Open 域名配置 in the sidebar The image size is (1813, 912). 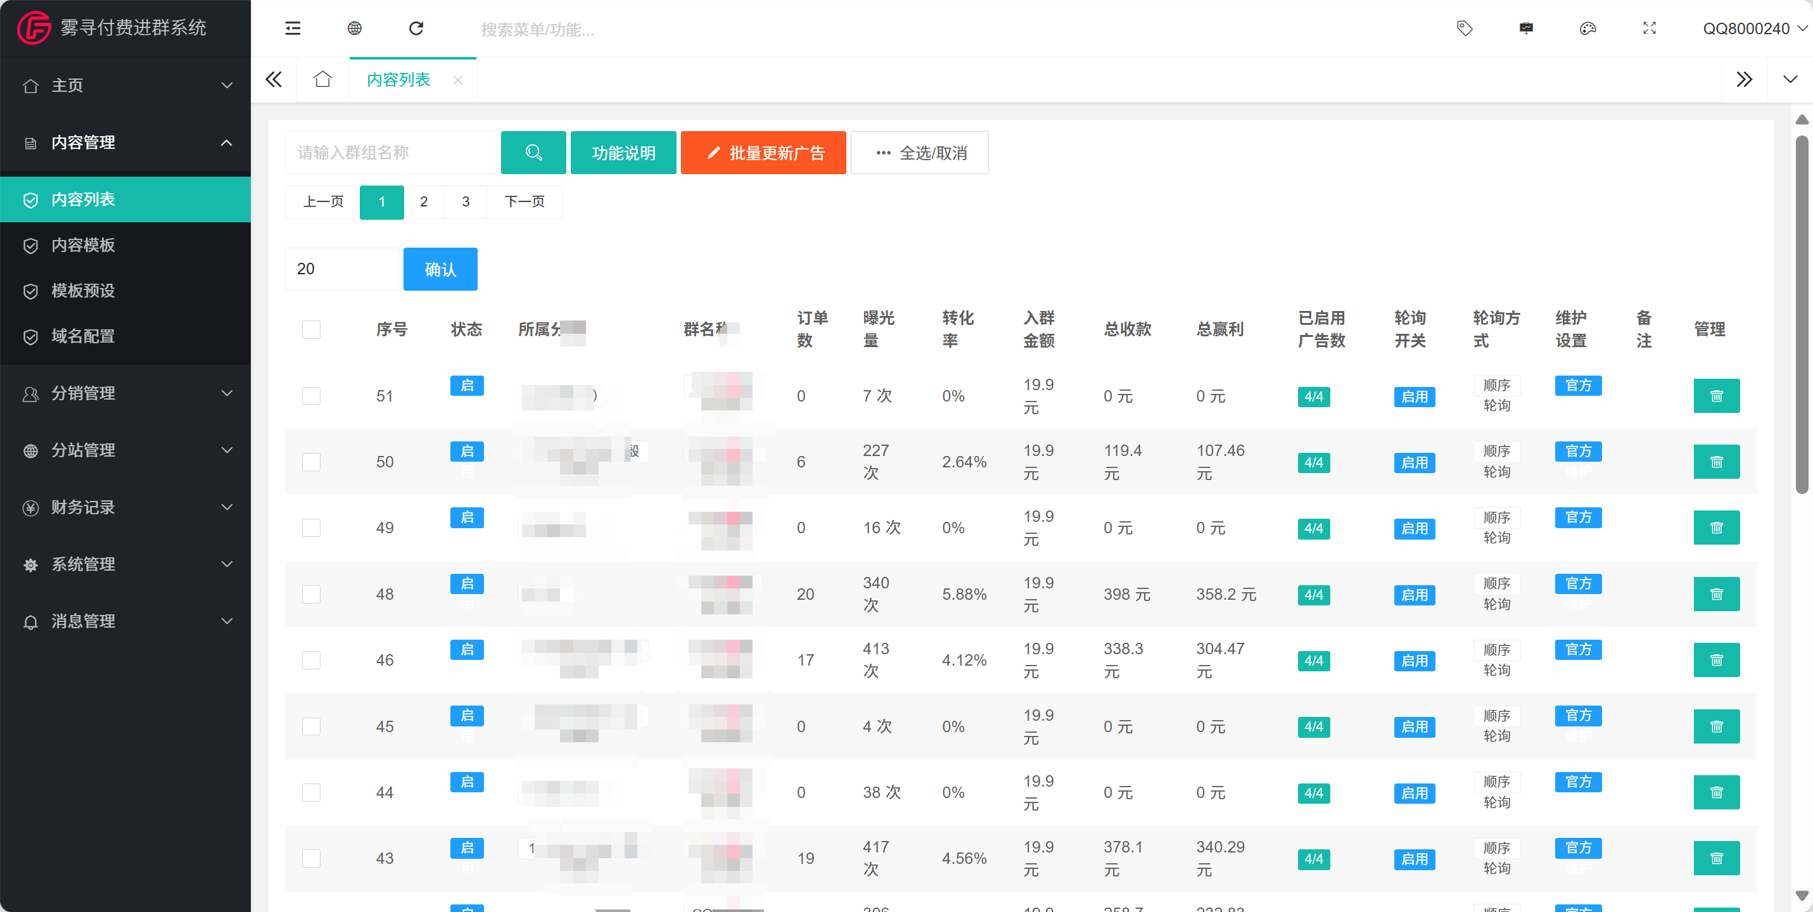pyautogui.click(x=125, y=336)
